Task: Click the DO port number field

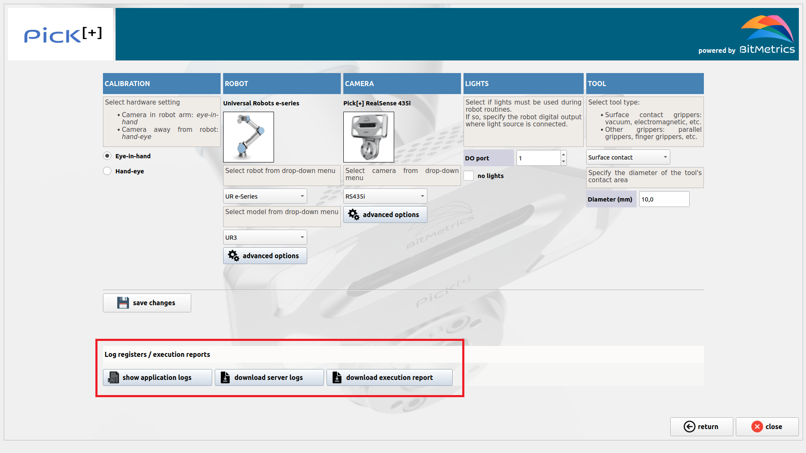Action: (x=538, y=158)
